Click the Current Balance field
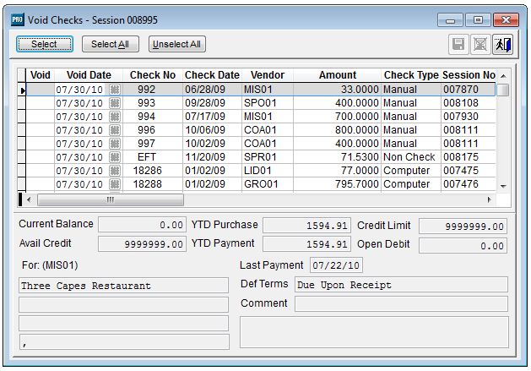This screenshot has height=371, width=531. (142, 225)
